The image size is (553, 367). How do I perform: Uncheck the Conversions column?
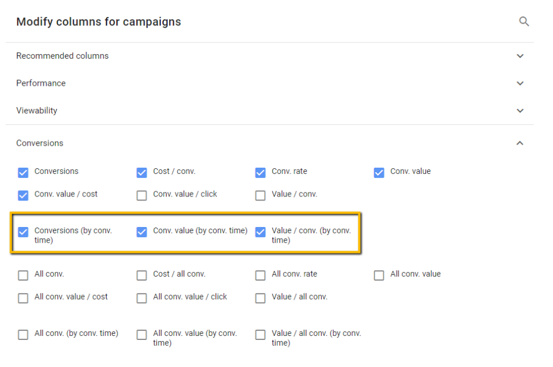pos(23,172)
